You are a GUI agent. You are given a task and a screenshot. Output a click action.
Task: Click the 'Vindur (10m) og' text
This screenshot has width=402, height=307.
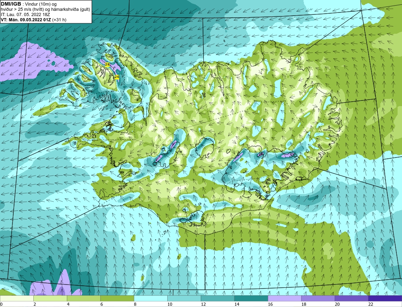[41, 4]
